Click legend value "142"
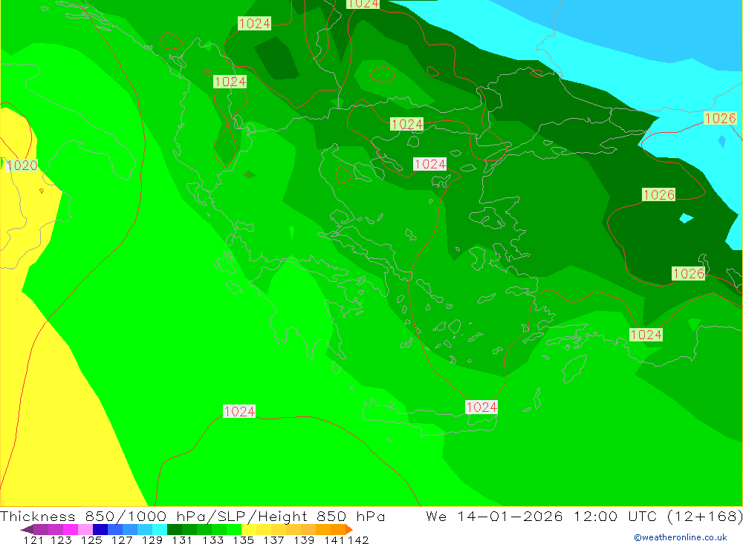 [358, 540]
